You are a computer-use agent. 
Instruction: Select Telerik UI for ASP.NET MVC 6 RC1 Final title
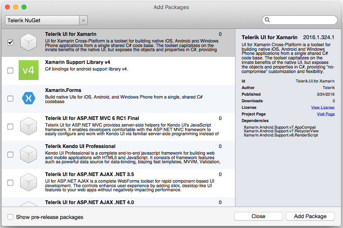pyautogui.click(x=92, y=118)
